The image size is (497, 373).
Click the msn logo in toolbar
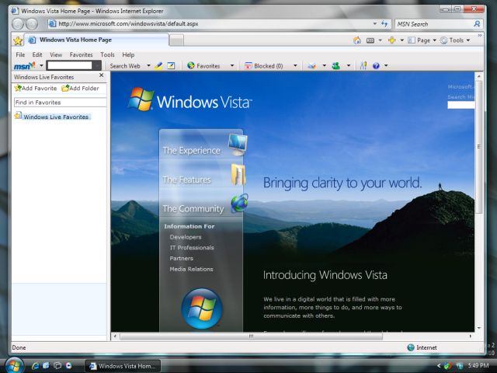click(x=24, y=65)
